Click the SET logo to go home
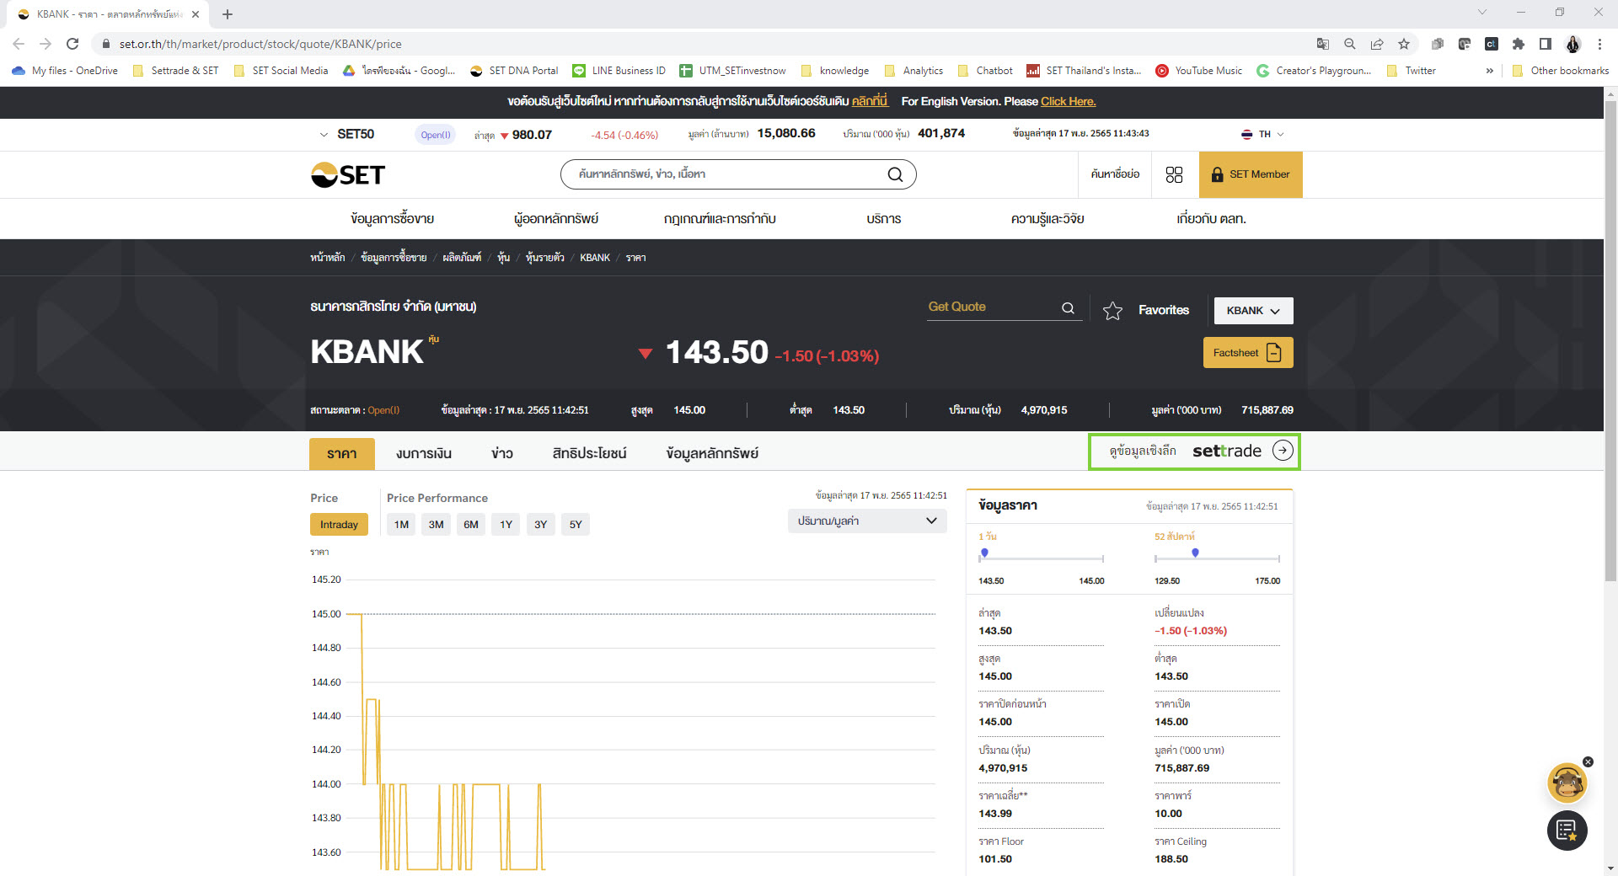The width and height of the screenshot is (1618, 876). pos(347,174)
